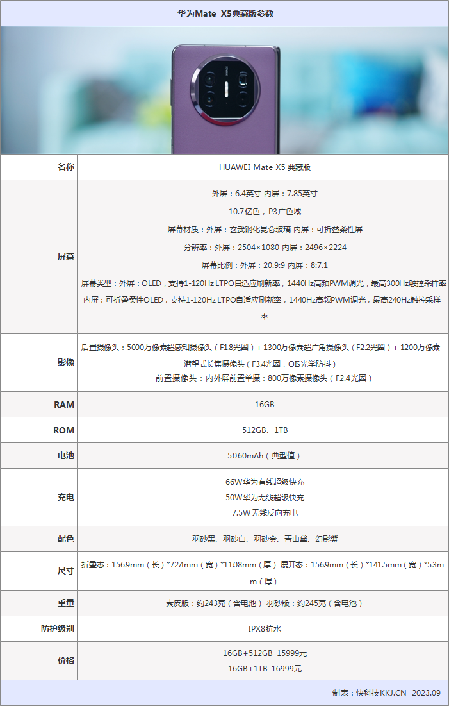The width and height of the screenshot is (449, 706).
Task: Select the ROM row label
Action: 64,430
